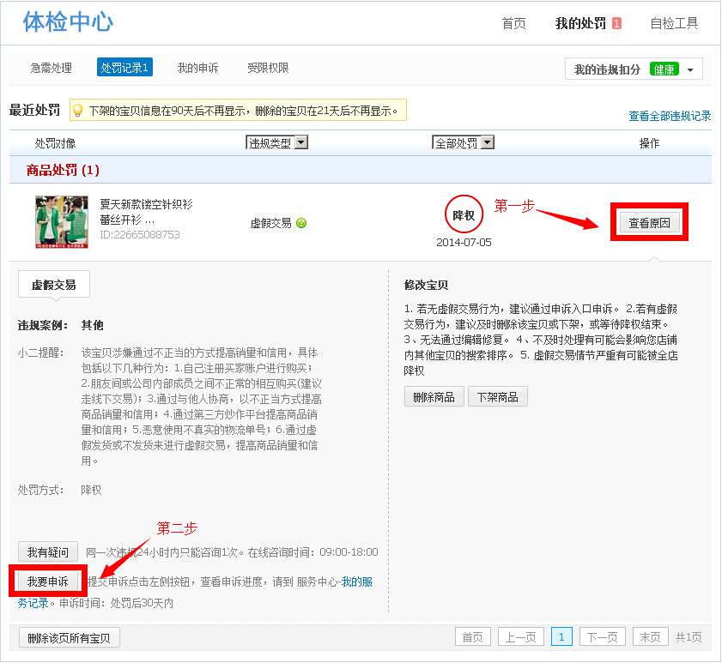Image resolution: width=722 pixels, height=663 pixels.
Task: Click the green 健康 status badge
Action: [664, 69]
